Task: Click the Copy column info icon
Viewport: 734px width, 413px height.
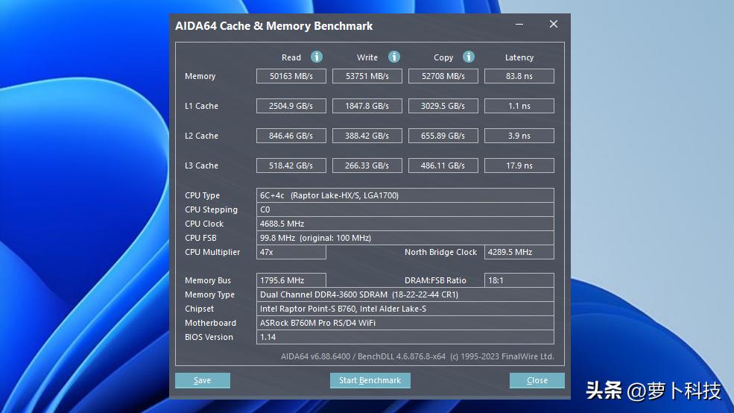Action: (469, 57)
